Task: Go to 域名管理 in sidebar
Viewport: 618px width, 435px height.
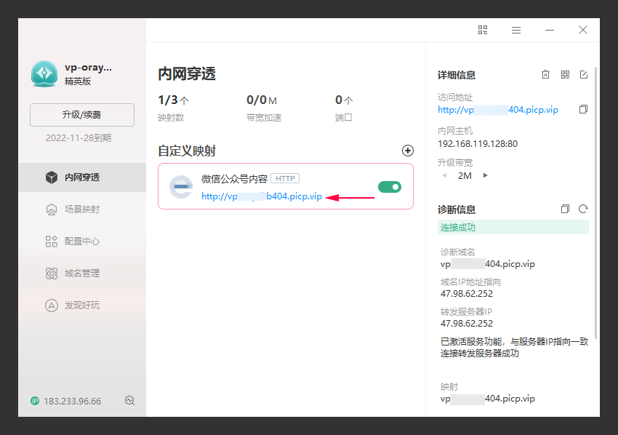Action: coord(81,274)
